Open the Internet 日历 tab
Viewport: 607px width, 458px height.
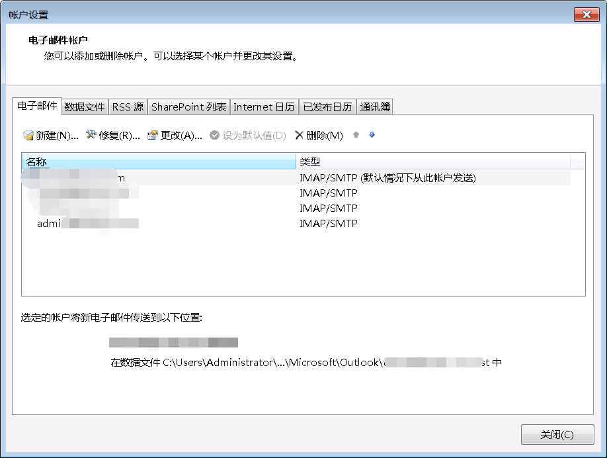click(x=264, y=107)
